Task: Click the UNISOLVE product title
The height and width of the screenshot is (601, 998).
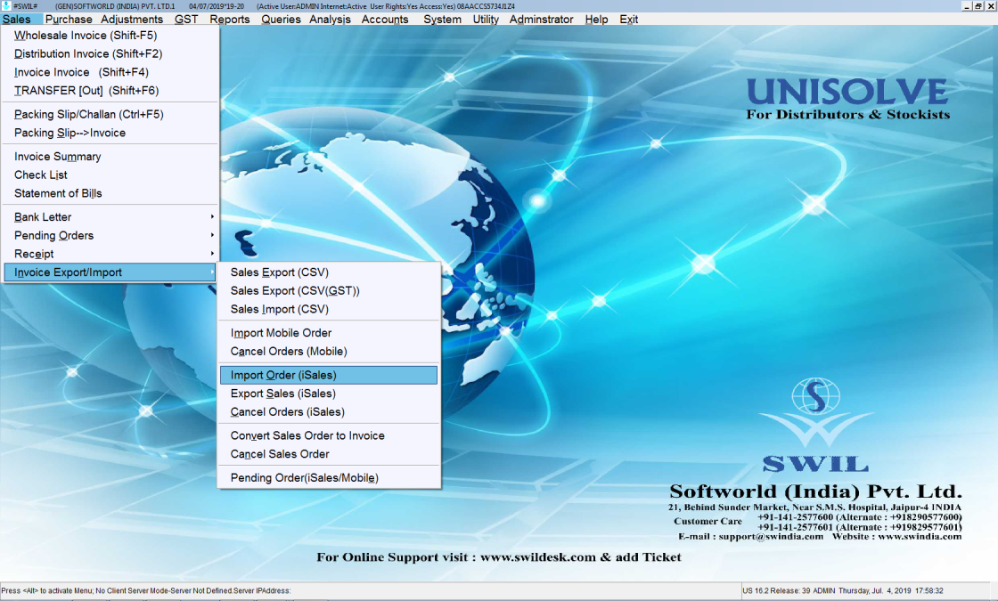Action: click(x=847, y=92)
